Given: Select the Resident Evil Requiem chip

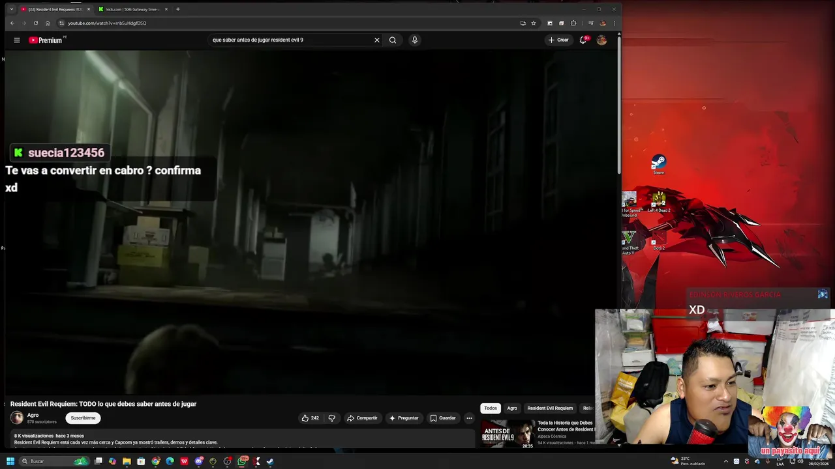Looking at the screenshot, I should pyautogui.click(x=550, y=408).
